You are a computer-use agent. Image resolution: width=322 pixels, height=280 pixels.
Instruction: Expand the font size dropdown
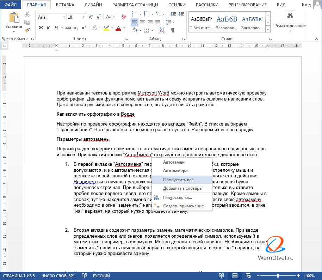(83, 17)
